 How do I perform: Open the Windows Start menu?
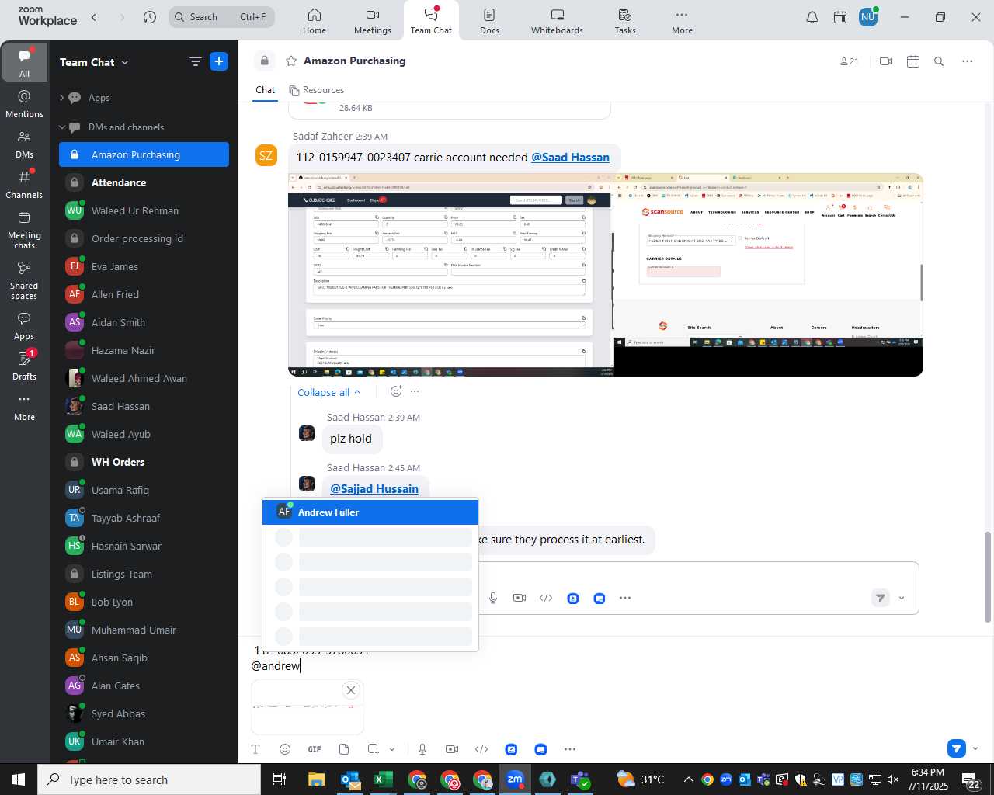[19, 779]
